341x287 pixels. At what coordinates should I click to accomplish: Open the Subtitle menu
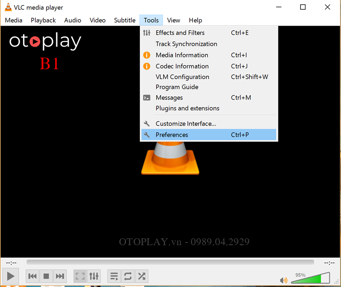(x=125, y=20)
